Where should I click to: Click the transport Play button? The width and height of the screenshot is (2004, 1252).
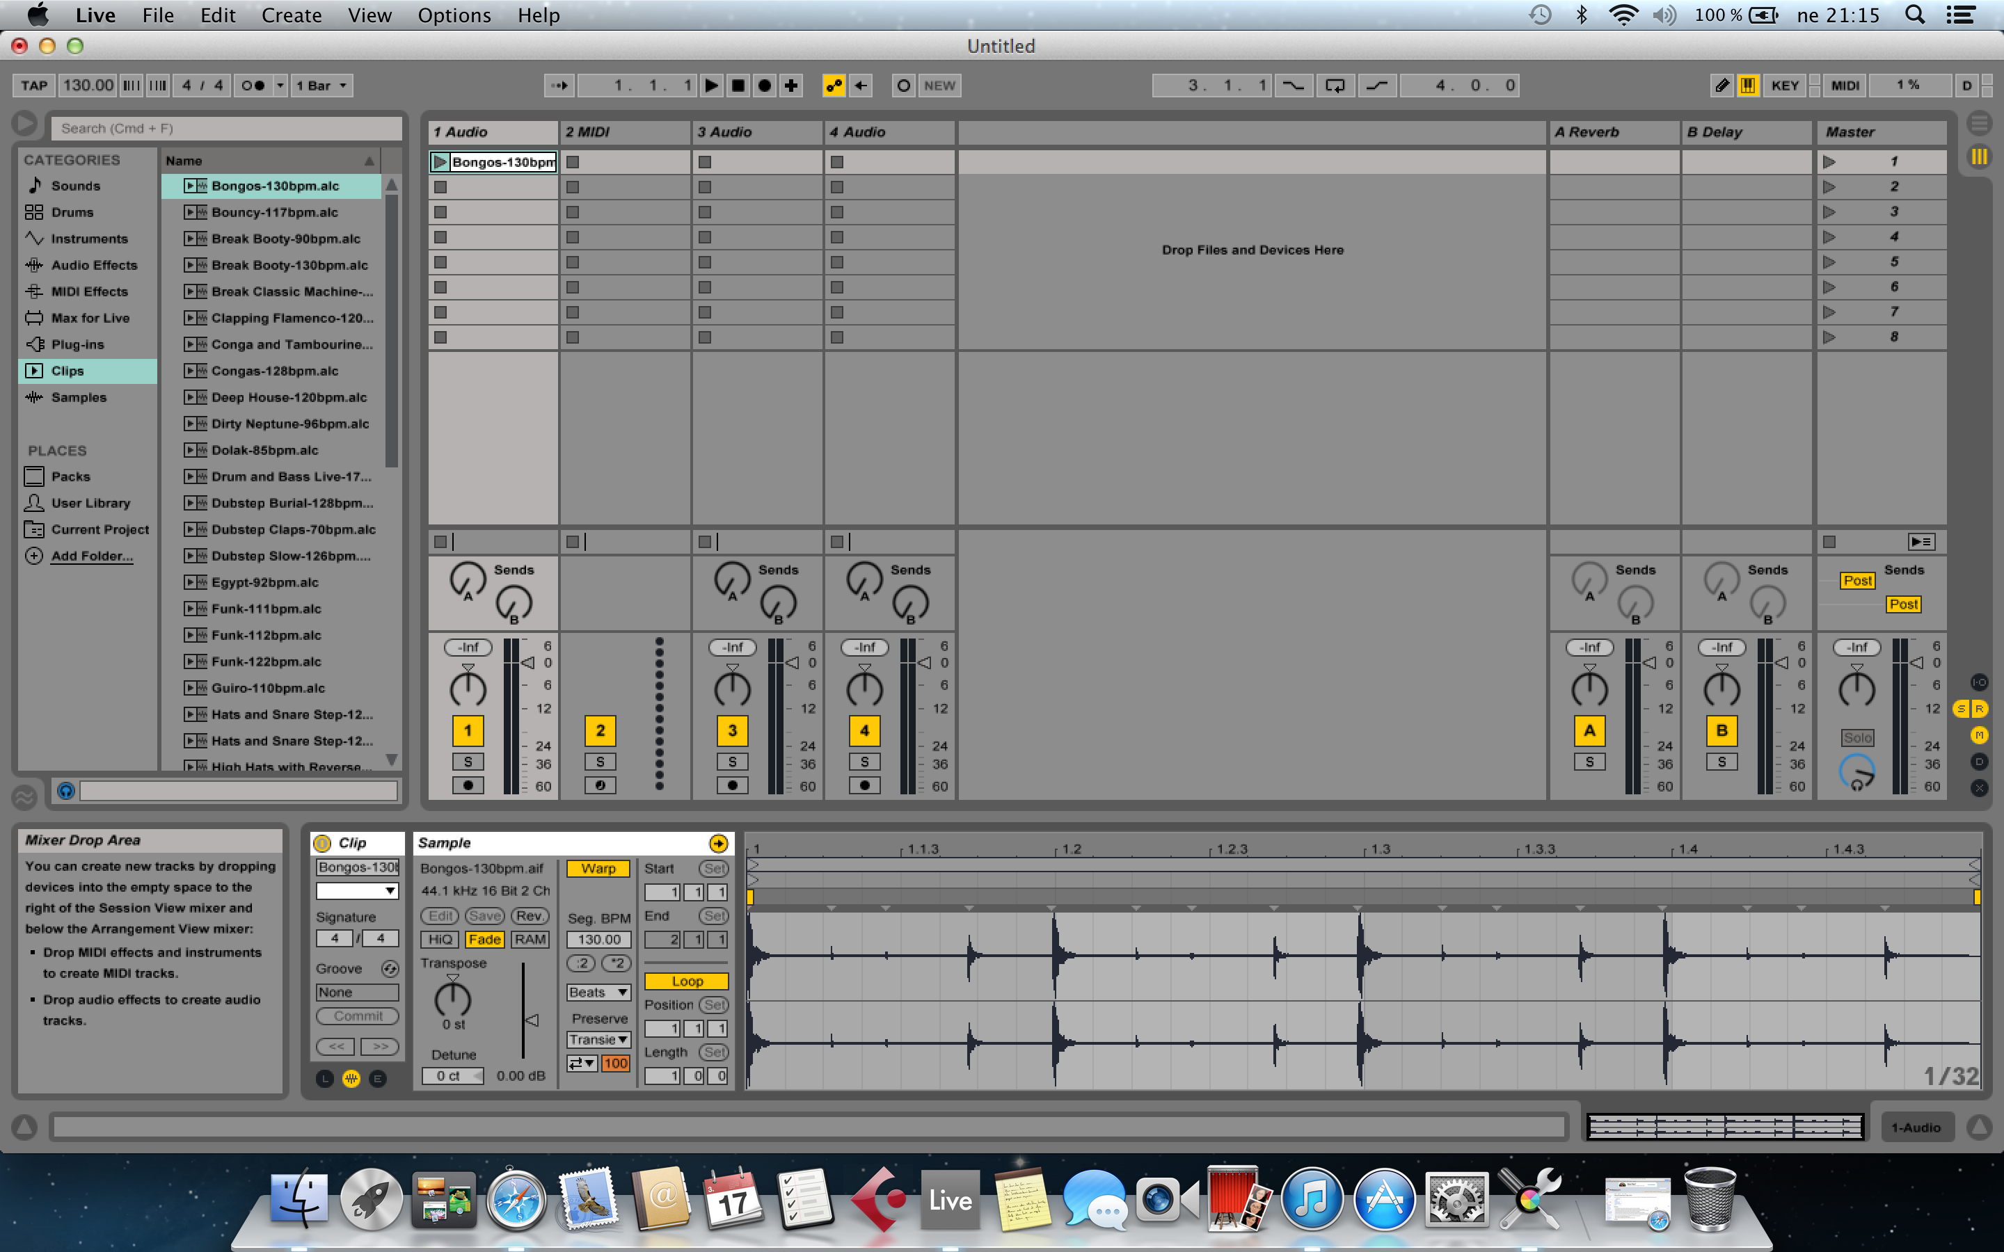click(x=710, y=86)
